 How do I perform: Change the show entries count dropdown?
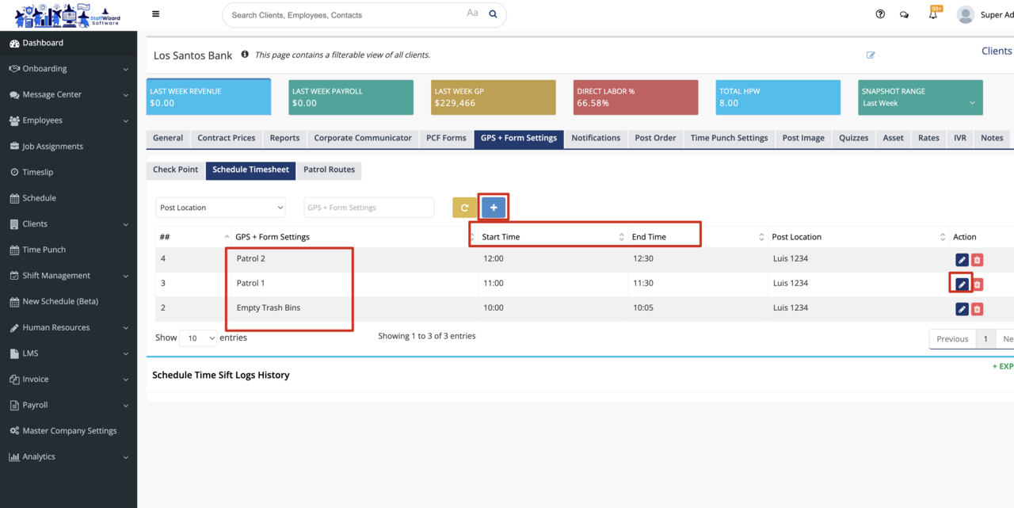coord(198,338)
